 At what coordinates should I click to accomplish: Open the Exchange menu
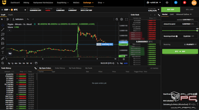coord(88,3)
